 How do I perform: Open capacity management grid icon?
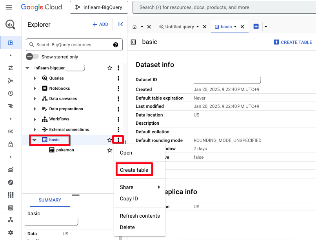11,195
